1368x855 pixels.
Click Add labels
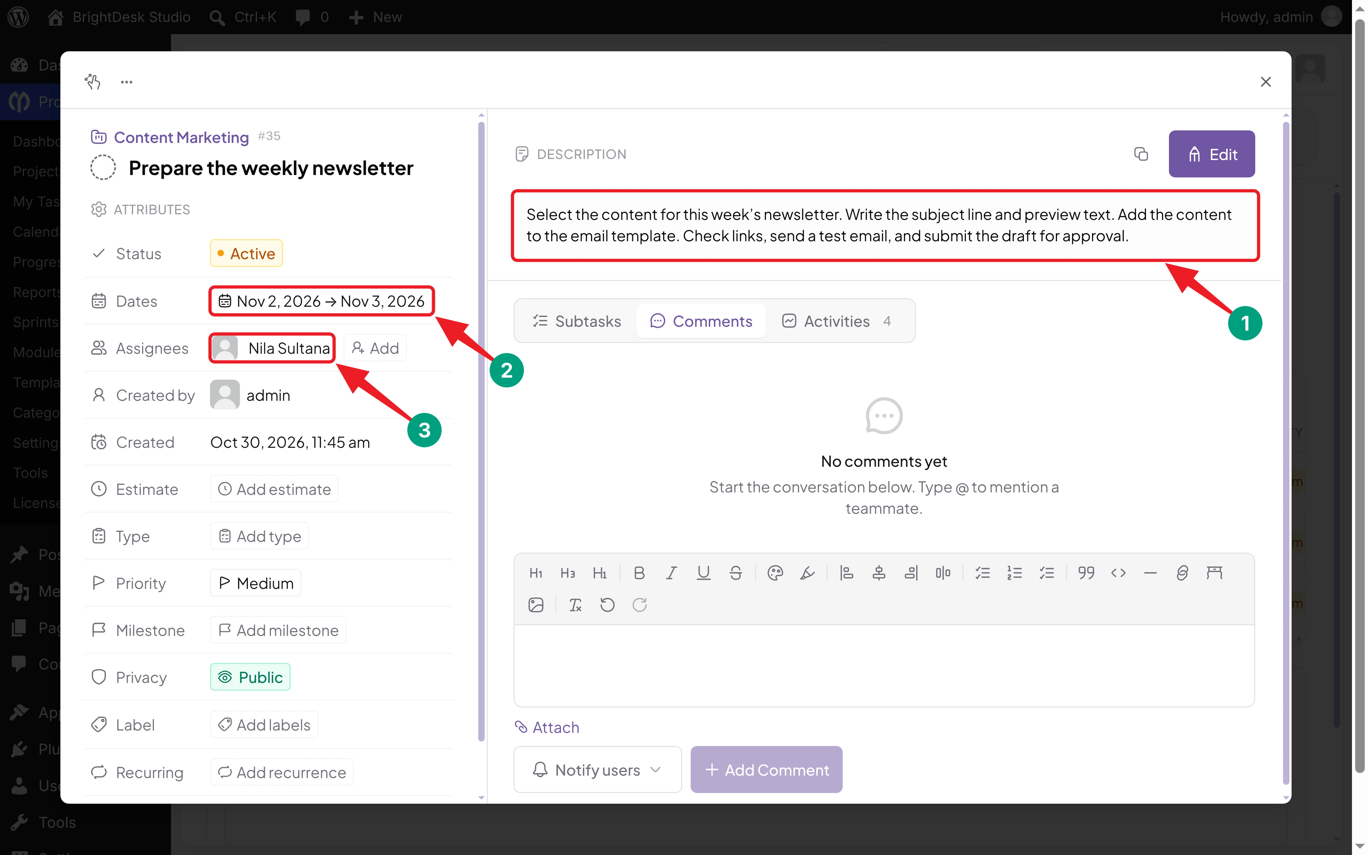[264, 724]
